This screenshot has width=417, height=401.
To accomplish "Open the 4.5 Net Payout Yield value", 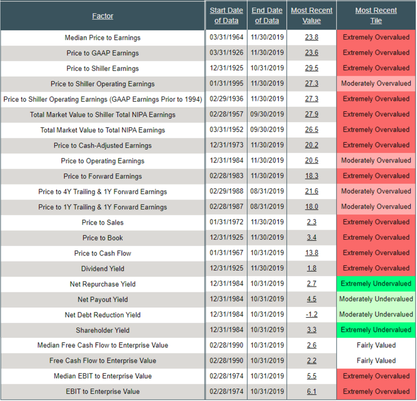I will pyautogui.click(x=312, y=299).
